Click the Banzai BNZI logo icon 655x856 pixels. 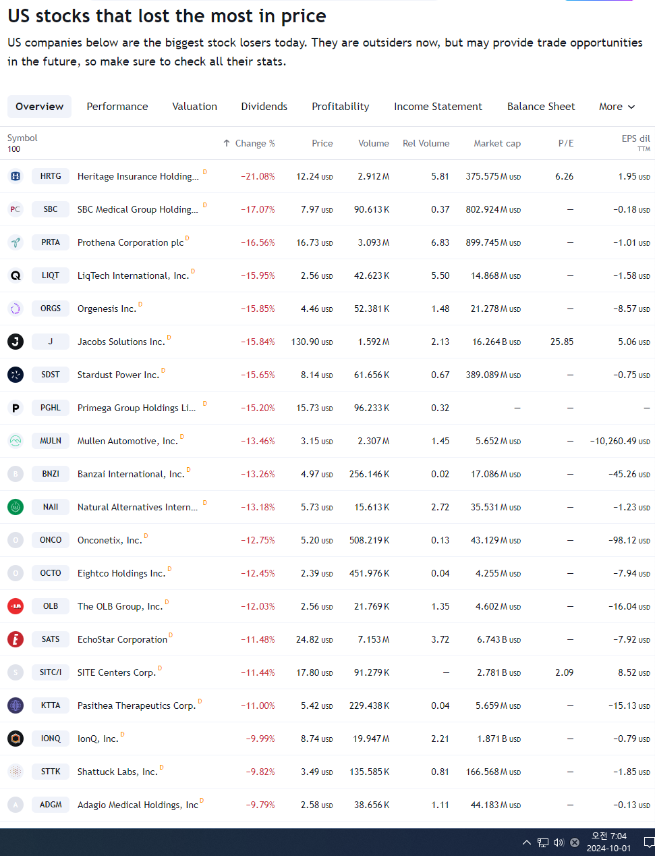pos(16,474)
